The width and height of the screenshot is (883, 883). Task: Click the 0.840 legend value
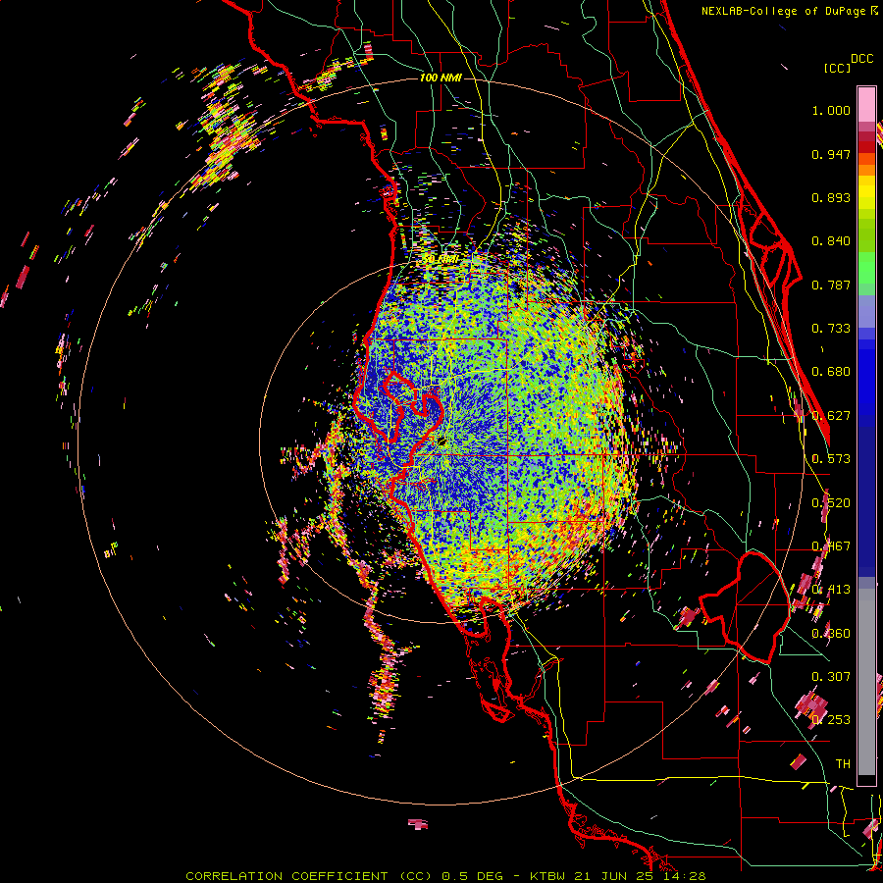pos(831,241)
